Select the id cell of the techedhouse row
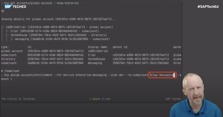The width and height of the screenshot is (223, 117). click(55, 59)
